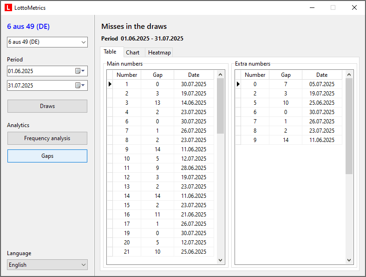
Task: Select the Gaps analytics button
Action: (x=47, y=156)
